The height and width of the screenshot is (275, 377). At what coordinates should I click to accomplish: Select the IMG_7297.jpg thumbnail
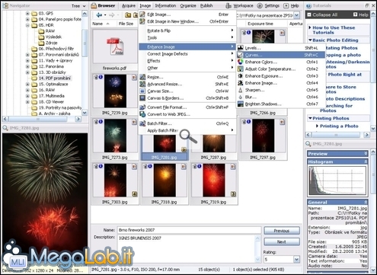click(x=263, y=139)
